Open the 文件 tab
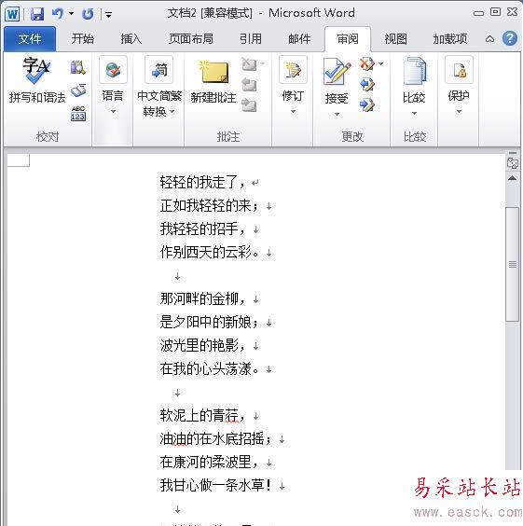This screenshot has width=523, height=526. point(30,39)
